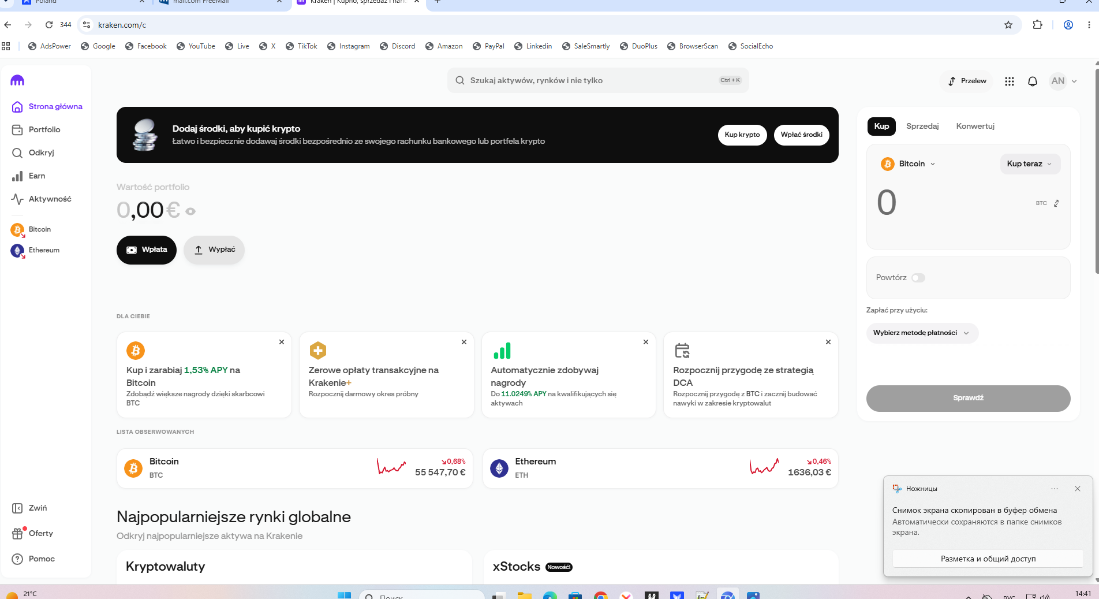
Task: Close the Ножницы notification
Action: coord(1078,489)
